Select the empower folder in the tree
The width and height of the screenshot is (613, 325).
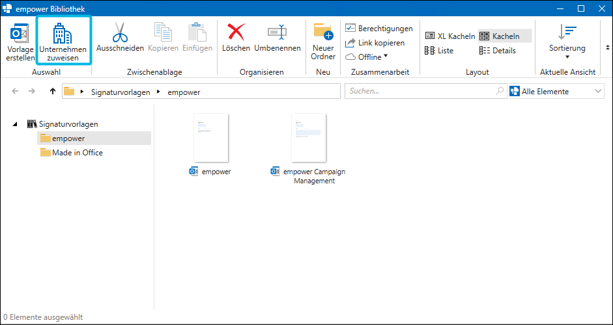click(x=94, y=138)
